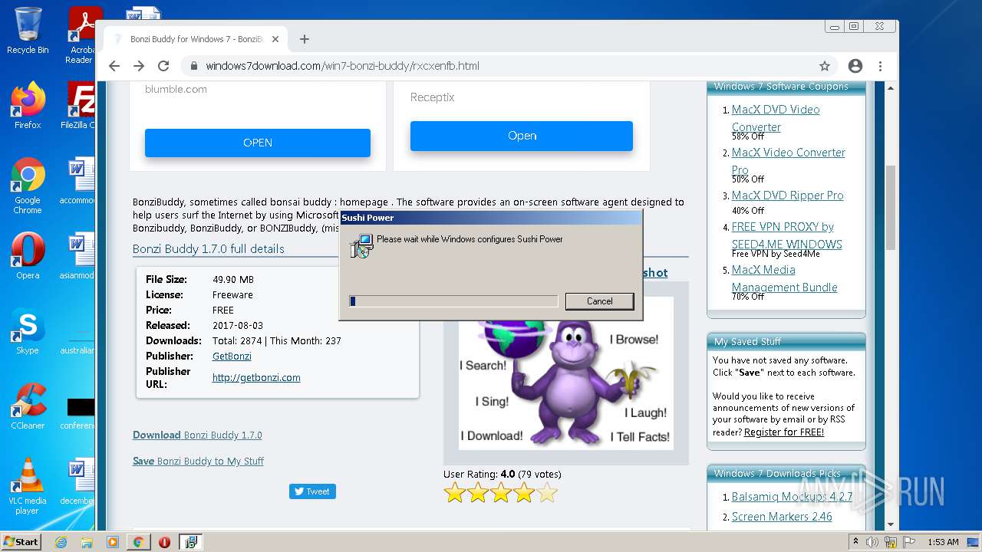Switch to the installer taskbar item
The width and height of the screenshot is (982, 552).
[190, 542]
